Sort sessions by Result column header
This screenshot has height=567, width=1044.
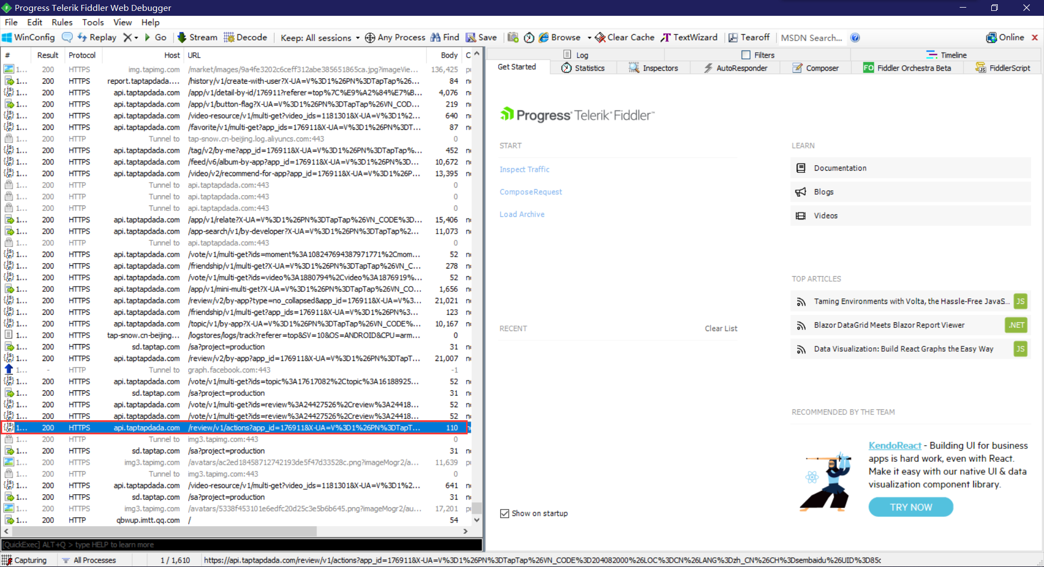[47, 55]
